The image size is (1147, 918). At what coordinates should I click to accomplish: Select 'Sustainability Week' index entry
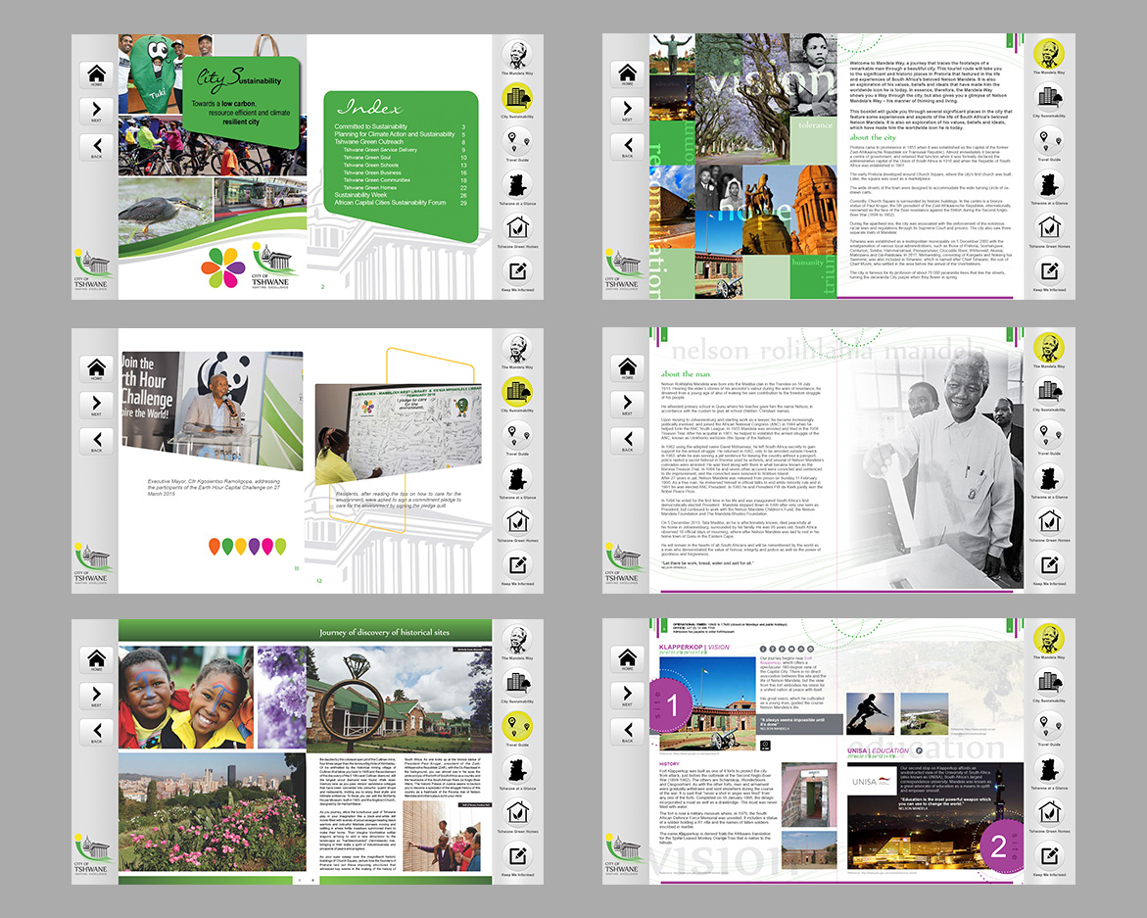pos(369,195)
